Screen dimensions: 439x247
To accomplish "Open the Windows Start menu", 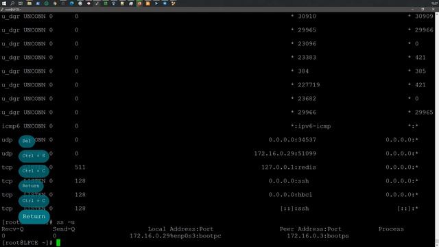I will coord(4,3).
